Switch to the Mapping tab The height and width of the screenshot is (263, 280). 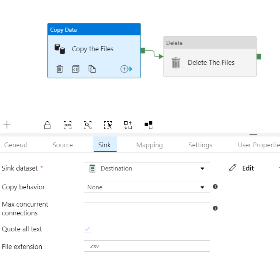pos(149,145)
